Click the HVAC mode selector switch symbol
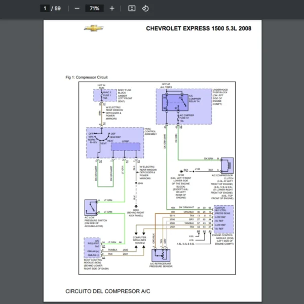This screenshot has width=304, height=304. (101, 137)
